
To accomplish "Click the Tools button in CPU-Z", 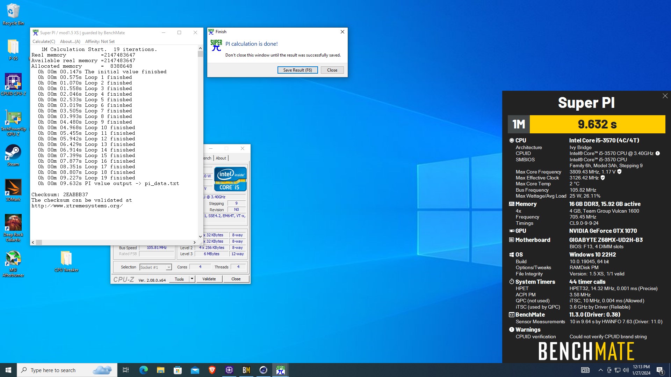I will coord(179,279).
